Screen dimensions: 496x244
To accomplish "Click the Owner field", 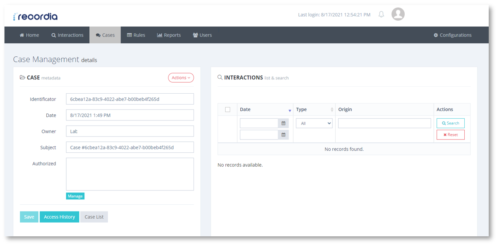I will coord(130,131).
